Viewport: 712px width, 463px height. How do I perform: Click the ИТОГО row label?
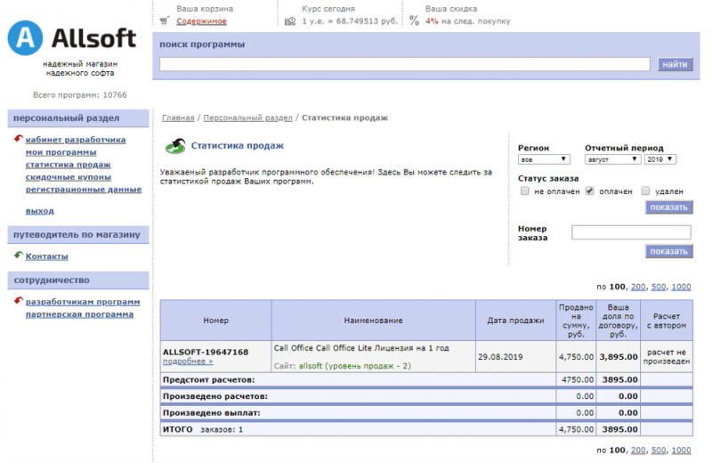(177, 429)
